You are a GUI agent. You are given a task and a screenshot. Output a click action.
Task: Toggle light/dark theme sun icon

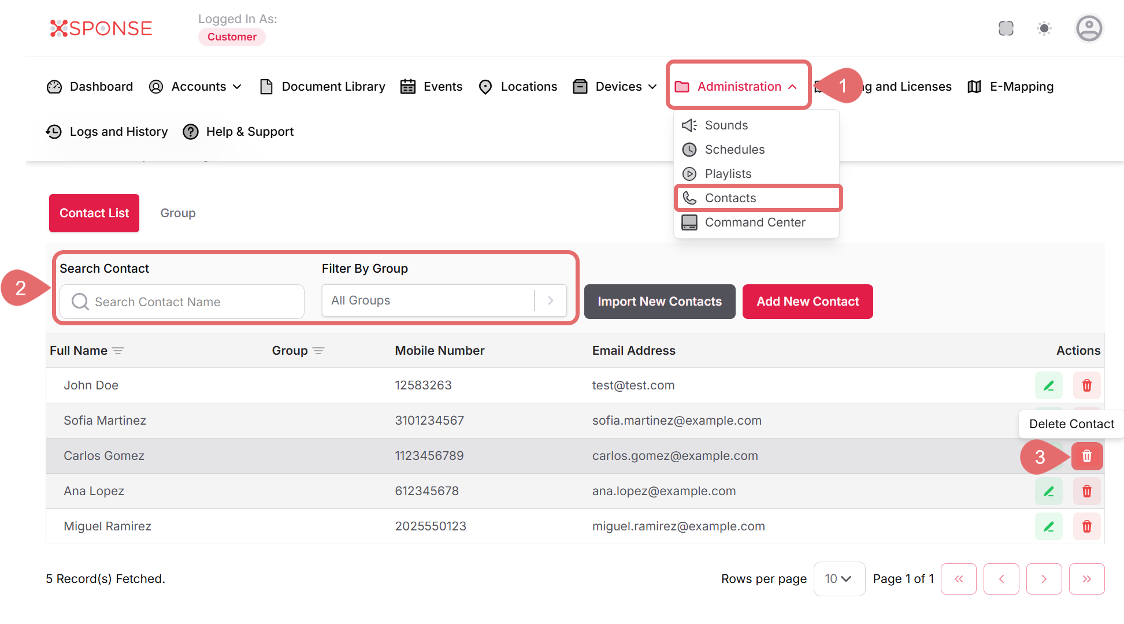pos(1044,28)
